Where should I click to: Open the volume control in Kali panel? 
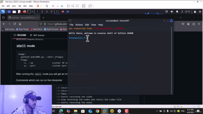(x=172, y=12)
